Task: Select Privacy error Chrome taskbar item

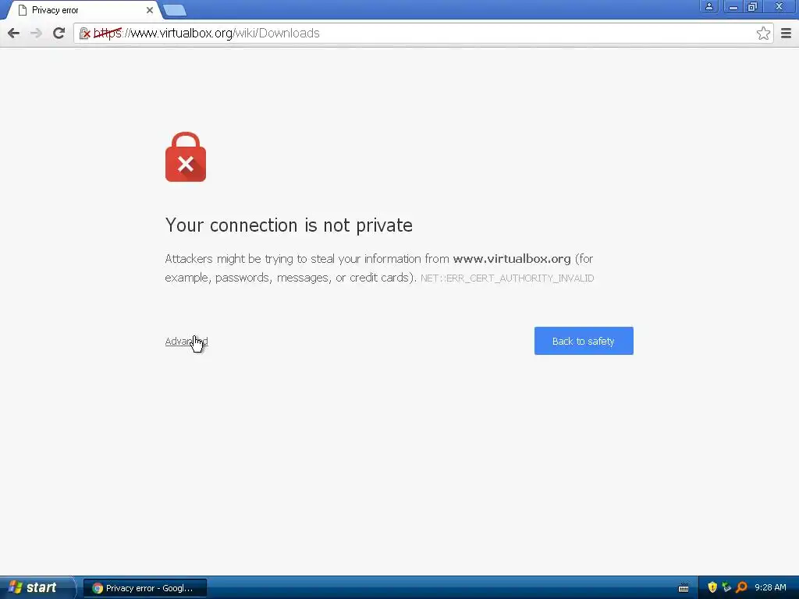Action: [x=144, y=588]
